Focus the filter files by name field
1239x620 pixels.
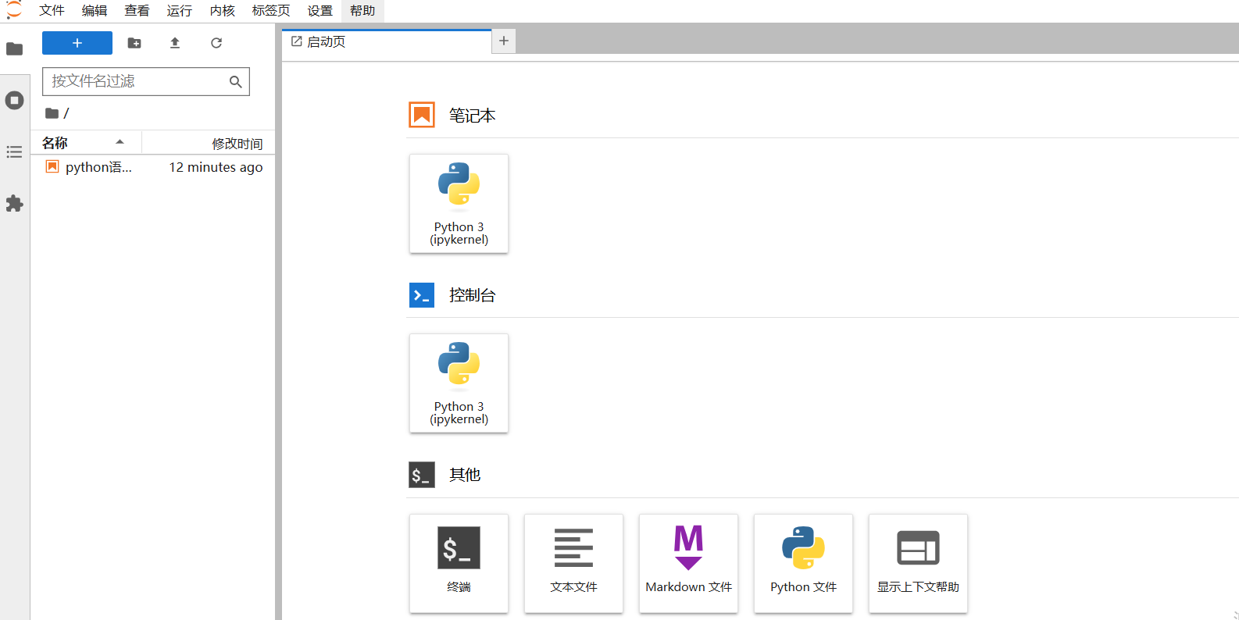pyautogui.click(x=146, y=81)
